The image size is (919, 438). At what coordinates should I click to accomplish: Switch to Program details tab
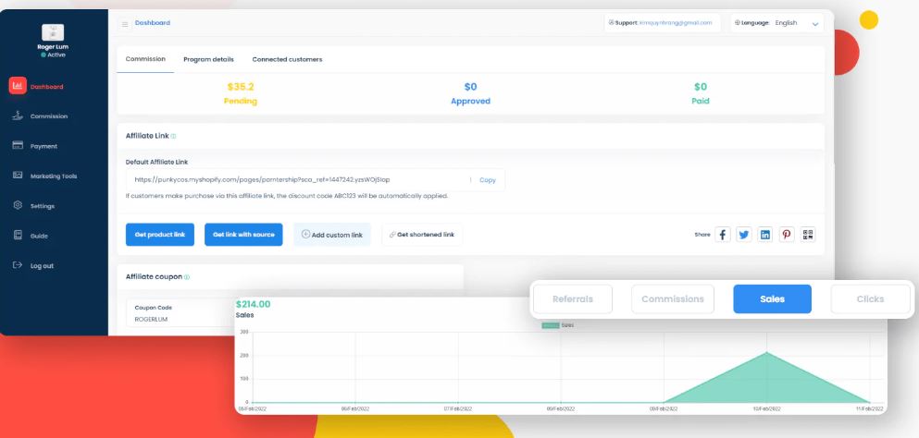pyautogui.click(x=208, y=60)
